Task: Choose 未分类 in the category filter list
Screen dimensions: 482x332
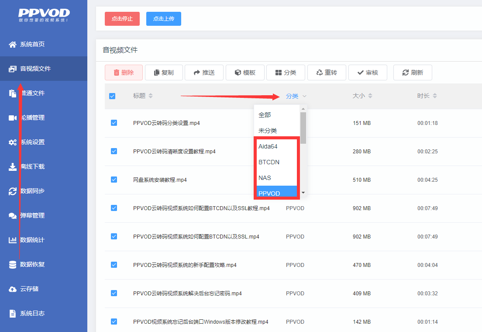Action: (277, 131)
